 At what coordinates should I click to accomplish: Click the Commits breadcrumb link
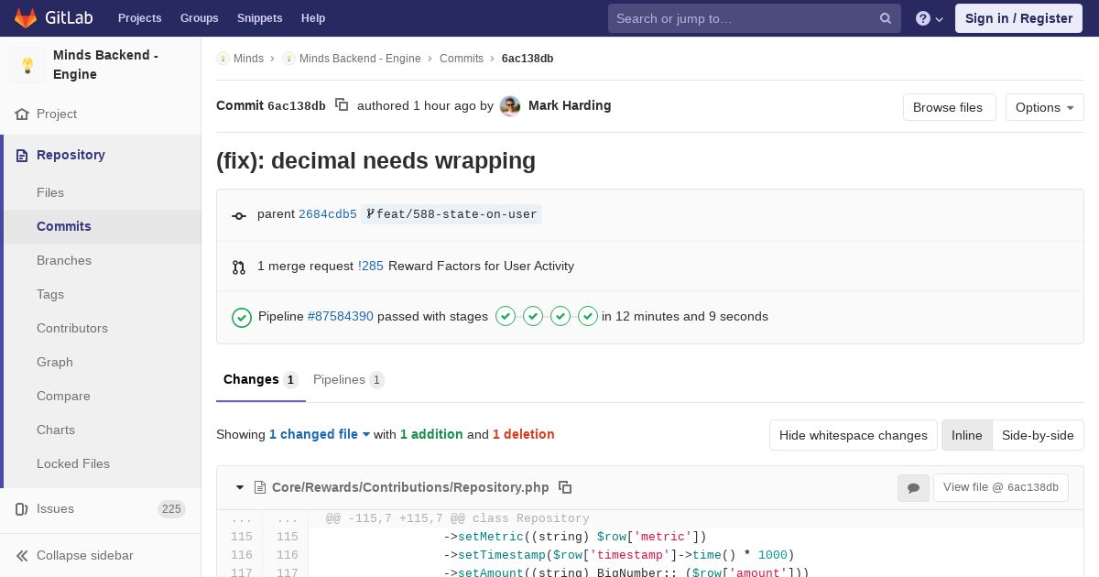pos(462,59)
